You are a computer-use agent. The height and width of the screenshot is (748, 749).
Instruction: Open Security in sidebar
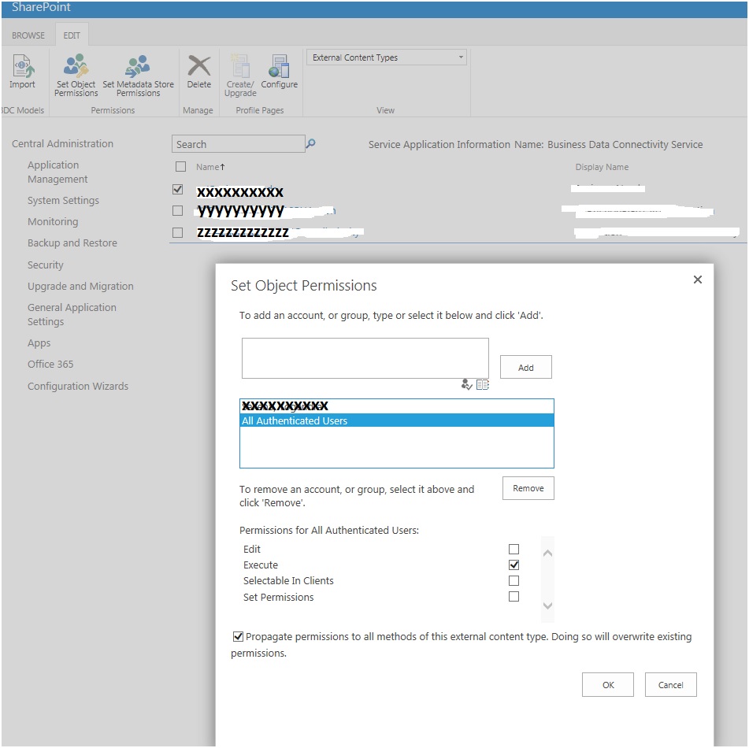[x=46, y=265]
